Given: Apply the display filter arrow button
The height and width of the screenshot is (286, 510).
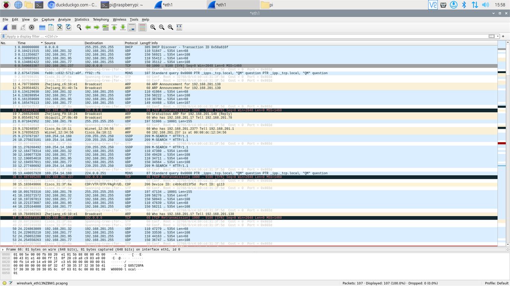Looking at the screenshot, I should point(492,37).
